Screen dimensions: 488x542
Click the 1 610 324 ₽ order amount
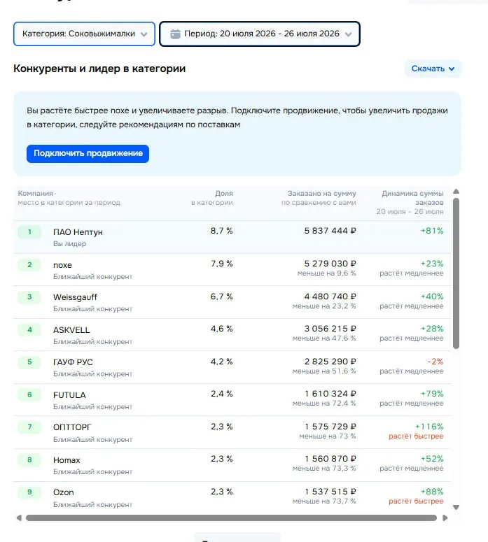click(x=330, y=393)
